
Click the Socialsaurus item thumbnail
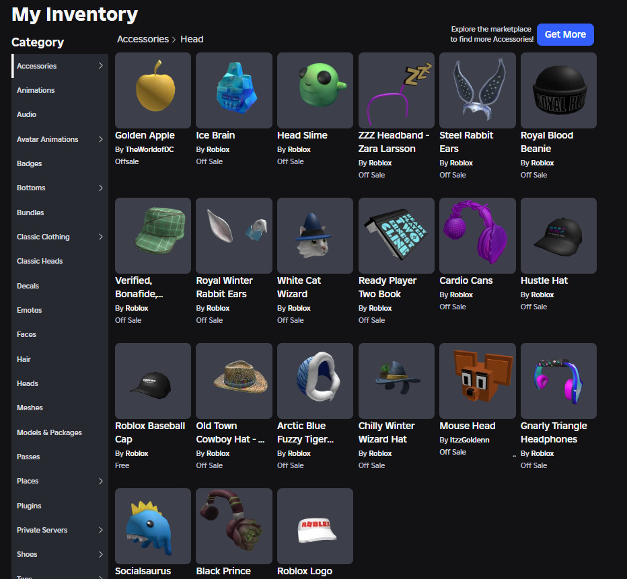point(153,526)
